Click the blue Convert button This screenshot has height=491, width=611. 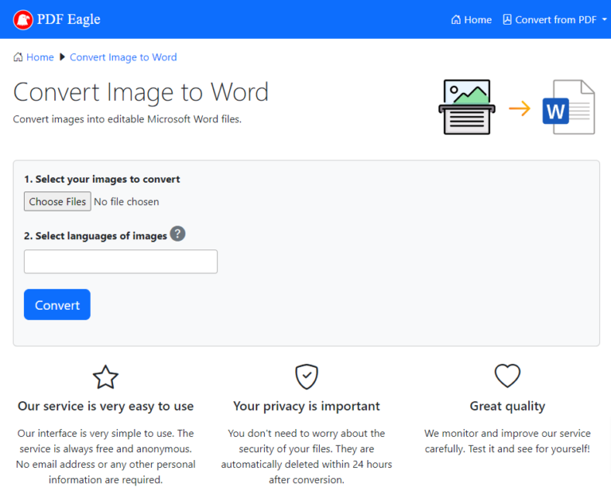tap(57, 304)
